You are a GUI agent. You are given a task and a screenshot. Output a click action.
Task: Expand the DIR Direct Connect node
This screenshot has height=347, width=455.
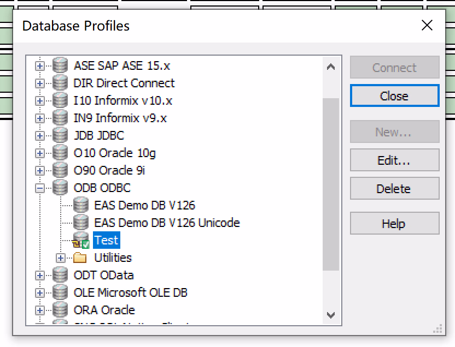pyautogui.click(x=39, y=83)
